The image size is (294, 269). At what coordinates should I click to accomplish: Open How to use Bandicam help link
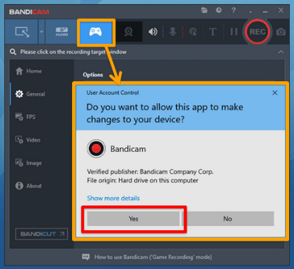153,257
